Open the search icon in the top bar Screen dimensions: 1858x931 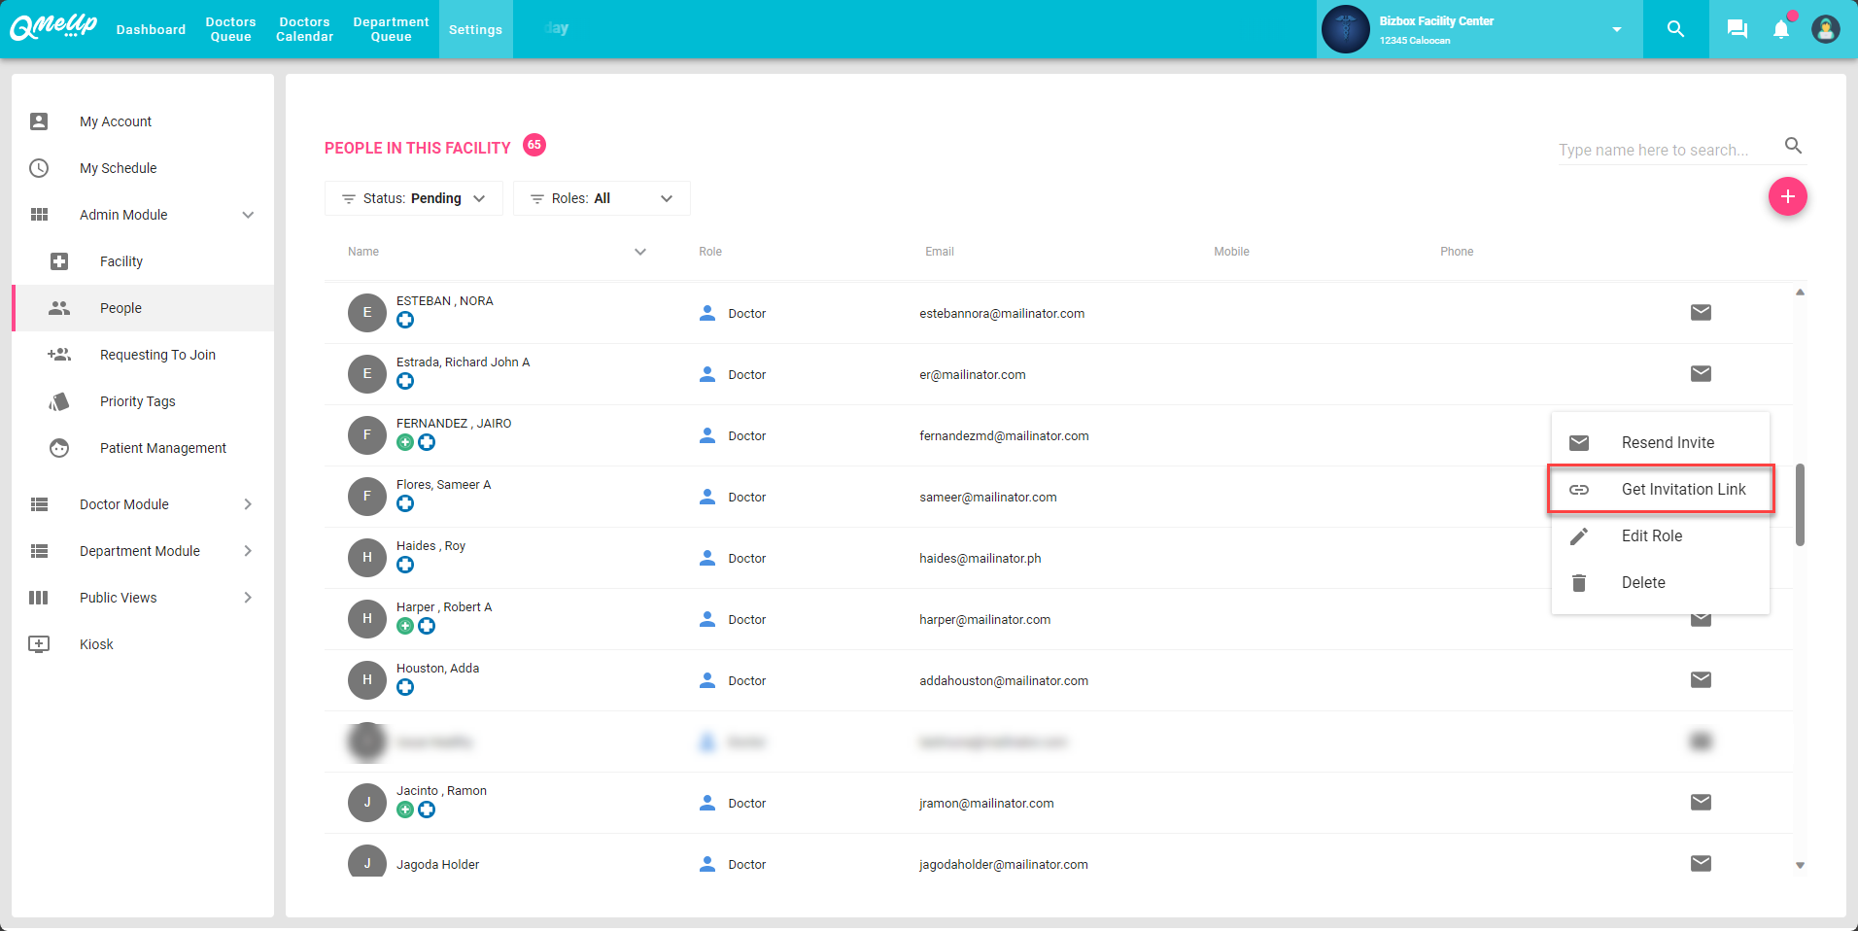click(x=1674, y=29)
